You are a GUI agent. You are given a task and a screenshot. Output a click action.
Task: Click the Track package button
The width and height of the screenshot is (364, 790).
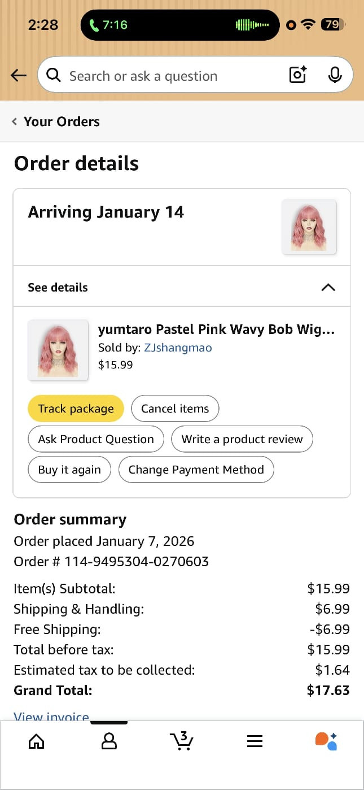(76, 409)
